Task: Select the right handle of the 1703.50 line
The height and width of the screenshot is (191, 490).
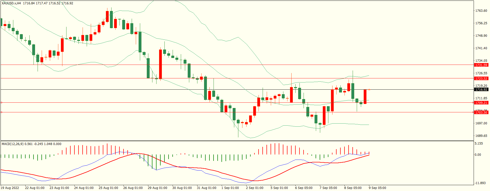Action: tap(473, 112)
